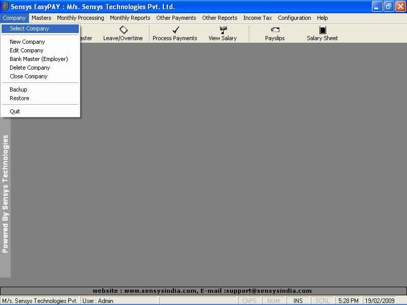Click the 5:28 PM time in status bar

[348, 300]
